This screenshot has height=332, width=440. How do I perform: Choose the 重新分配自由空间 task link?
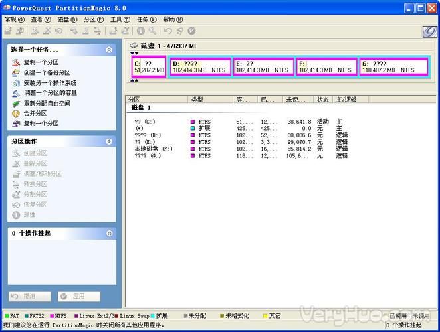click(47, 103)
